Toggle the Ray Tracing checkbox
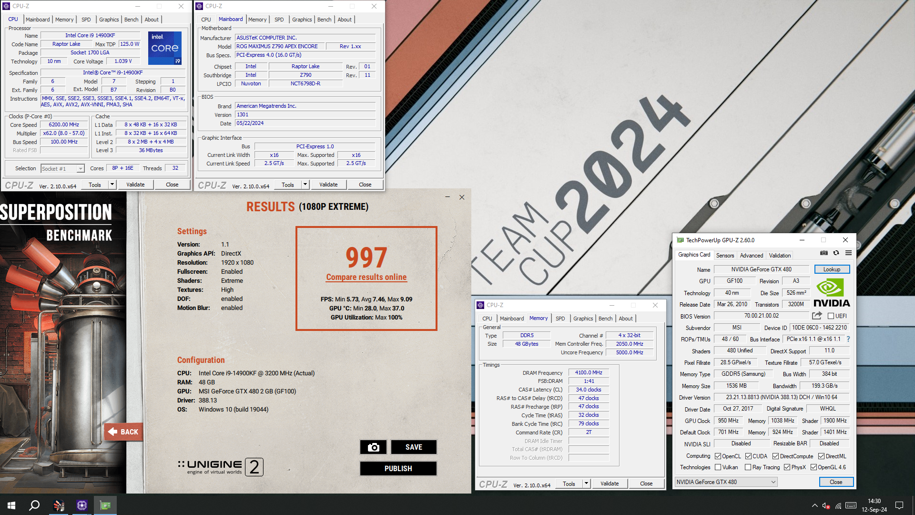 748,467
